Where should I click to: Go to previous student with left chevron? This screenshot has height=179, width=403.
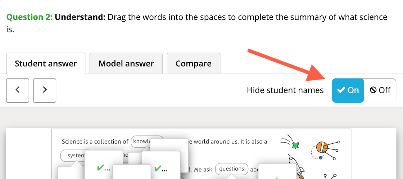point(18,90)
